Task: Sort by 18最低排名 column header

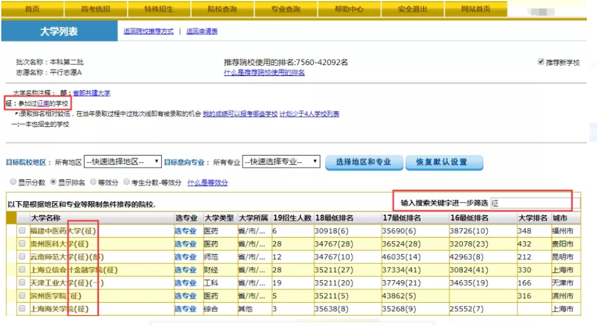Action: [x=334, y=218]
